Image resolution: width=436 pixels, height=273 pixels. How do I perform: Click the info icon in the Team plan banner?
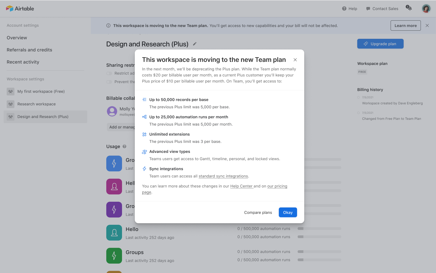coord(108,25)
